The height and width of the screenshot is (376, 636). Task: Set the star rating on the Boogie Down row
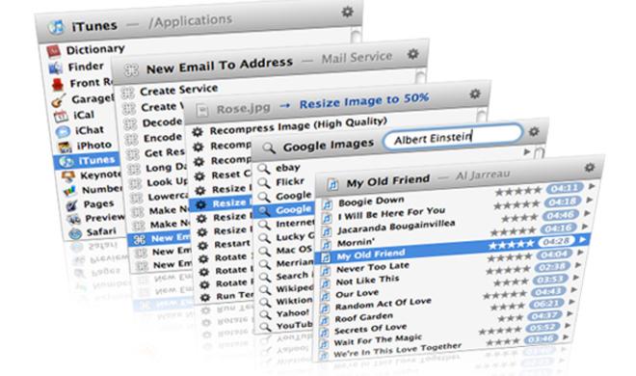click(518, 191)
